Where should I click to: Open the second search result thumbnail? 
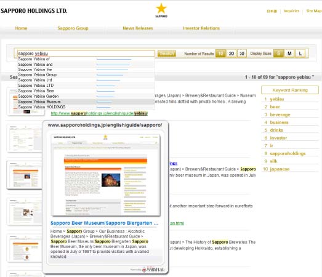[25, 138]
